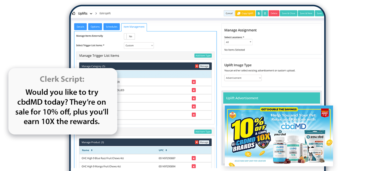Click the Copy Uplift button
The image size is (392, 171).
tap(245, 13)
